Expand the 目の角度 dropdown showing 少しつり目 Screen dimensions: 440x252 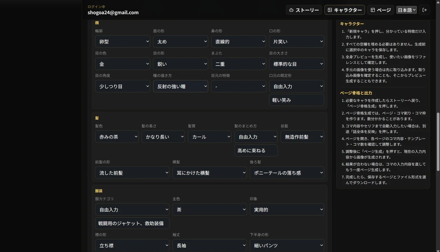coord(123,86)
